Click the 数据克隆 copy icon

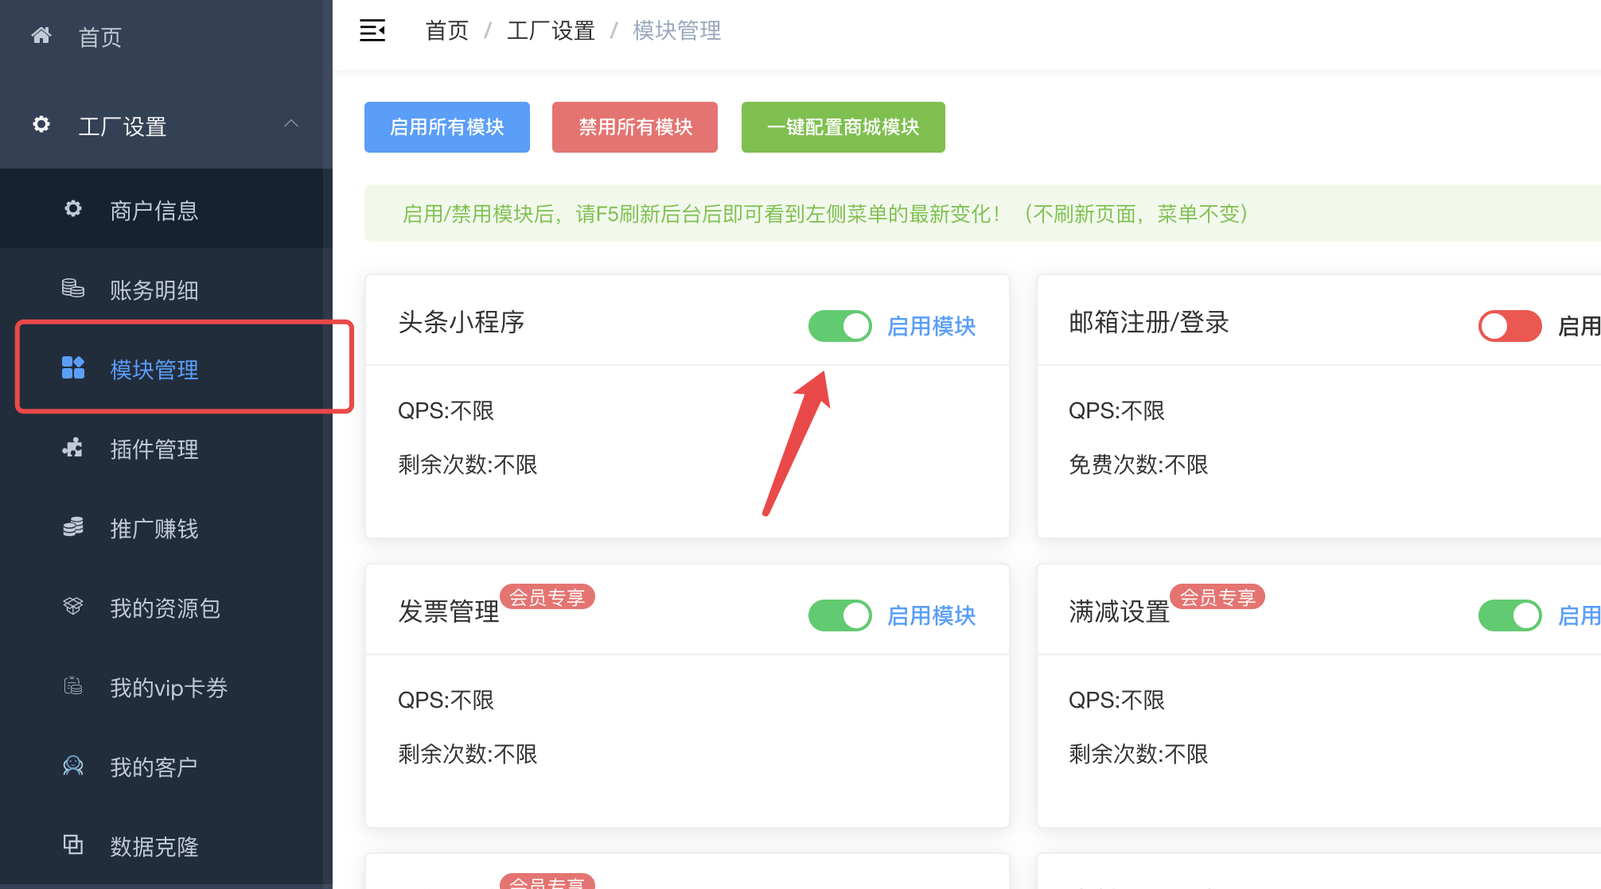[x=73, y=844]
